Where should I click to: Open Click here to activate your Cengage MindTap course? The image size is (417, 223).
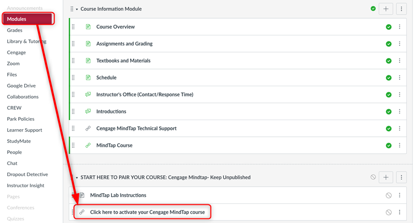147,212
